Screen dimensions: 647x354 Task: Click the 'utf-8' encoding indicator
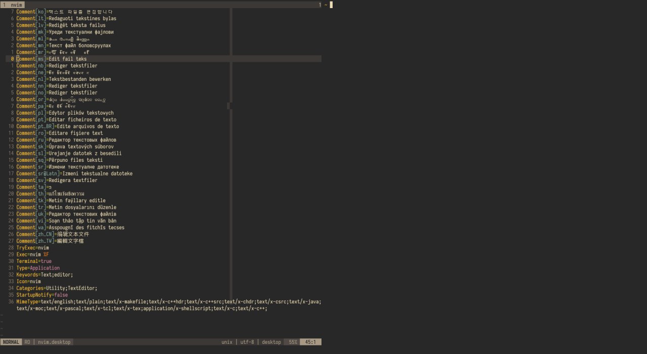[248, 342]
